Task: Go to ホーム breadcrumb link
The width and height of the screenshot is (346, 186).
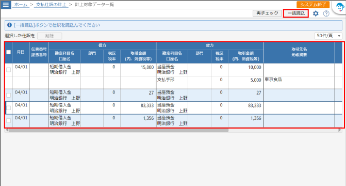Action: pos(21,5)
